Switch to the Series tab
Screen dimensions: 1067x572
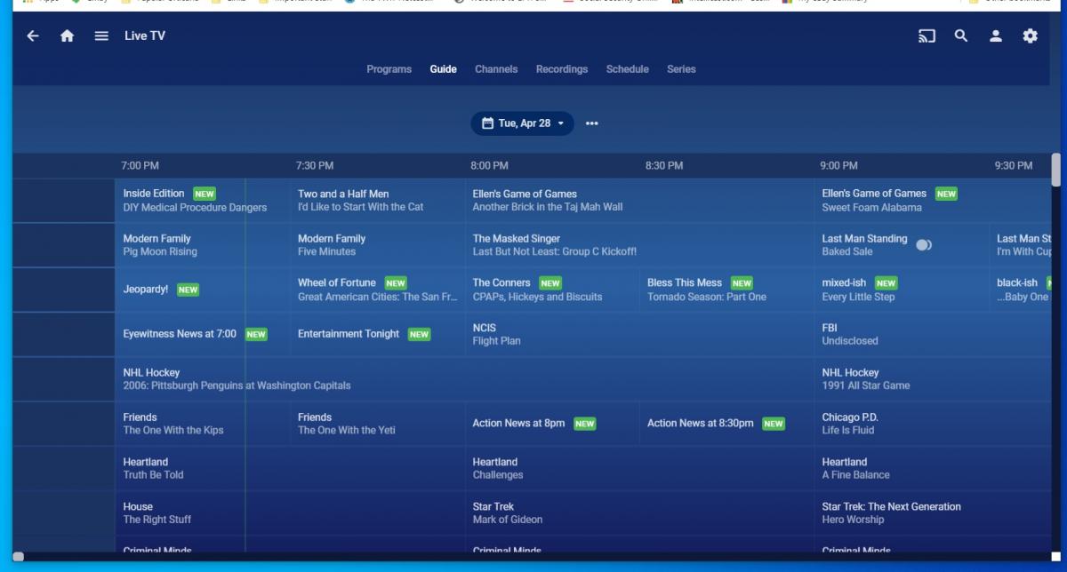point(681,69)
